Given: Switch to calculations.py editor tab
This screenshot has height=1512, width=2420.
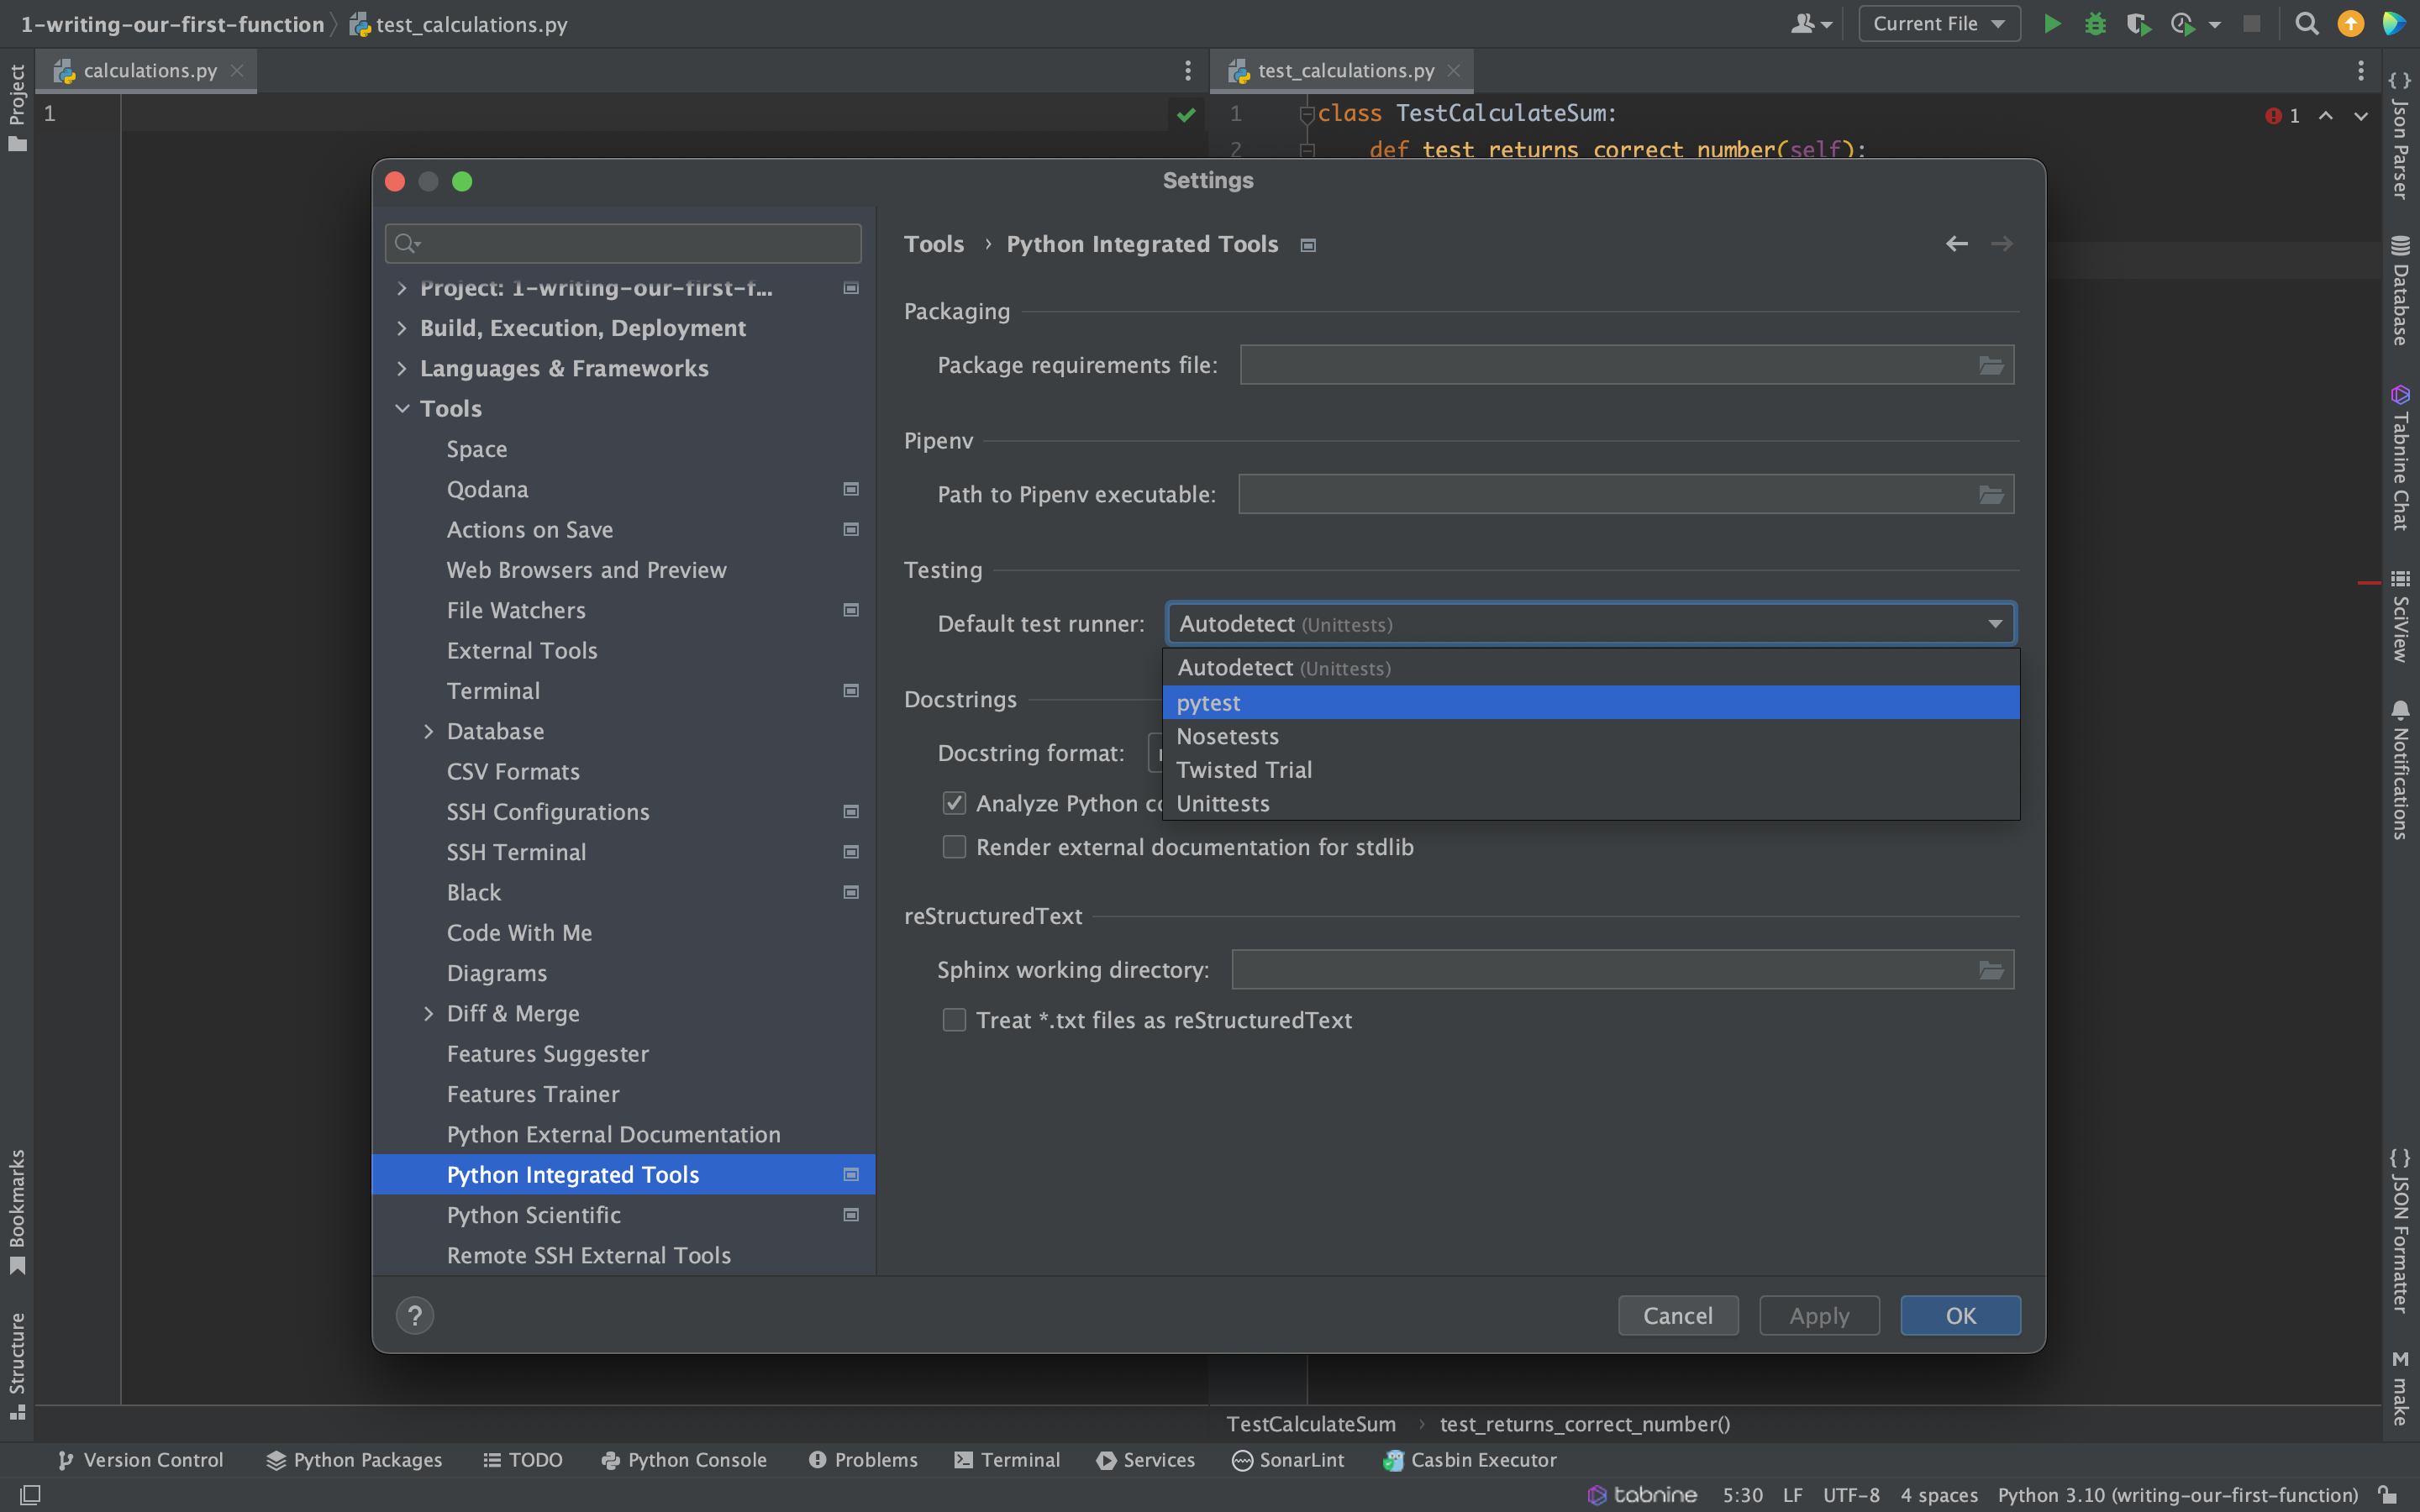Looking at the screenshot, I should click(150, 71).
